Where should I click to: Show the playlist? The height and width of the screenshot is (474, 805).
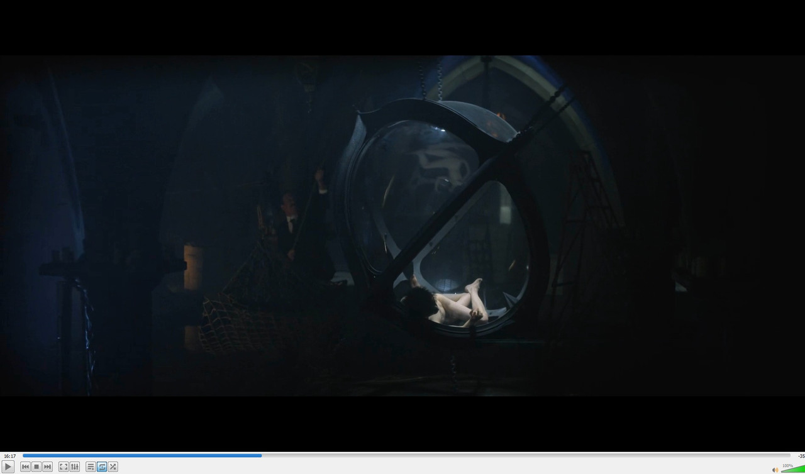pos(91,466)
